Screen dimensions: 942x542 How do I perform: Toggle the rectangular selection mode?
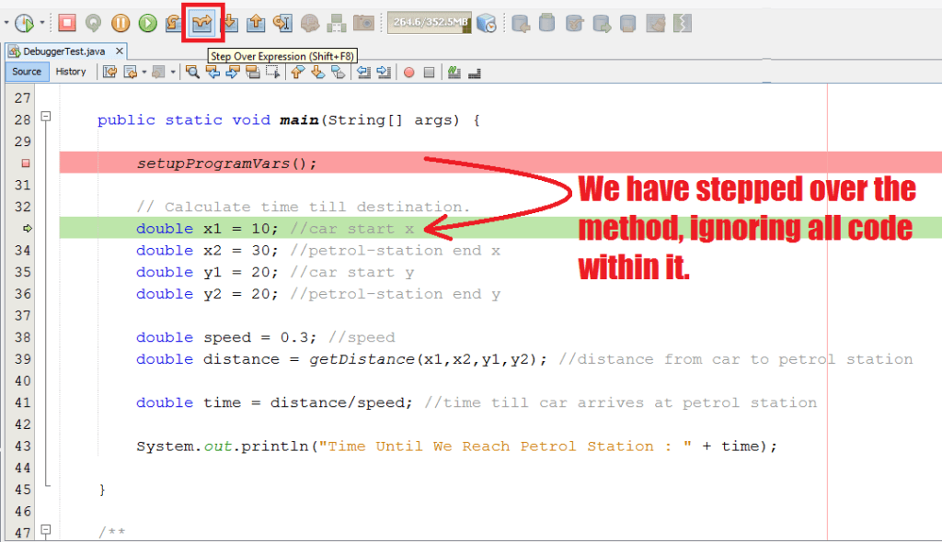click(273, 72)
